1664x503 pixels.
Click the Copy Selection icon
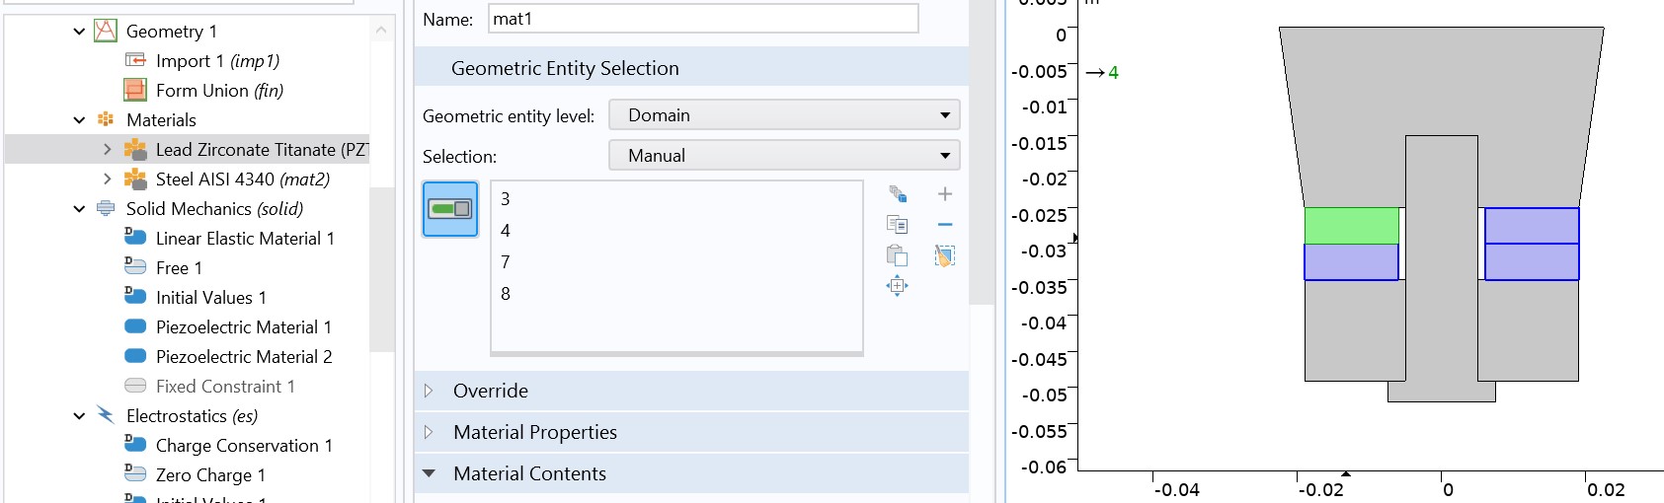coord(898,225)
